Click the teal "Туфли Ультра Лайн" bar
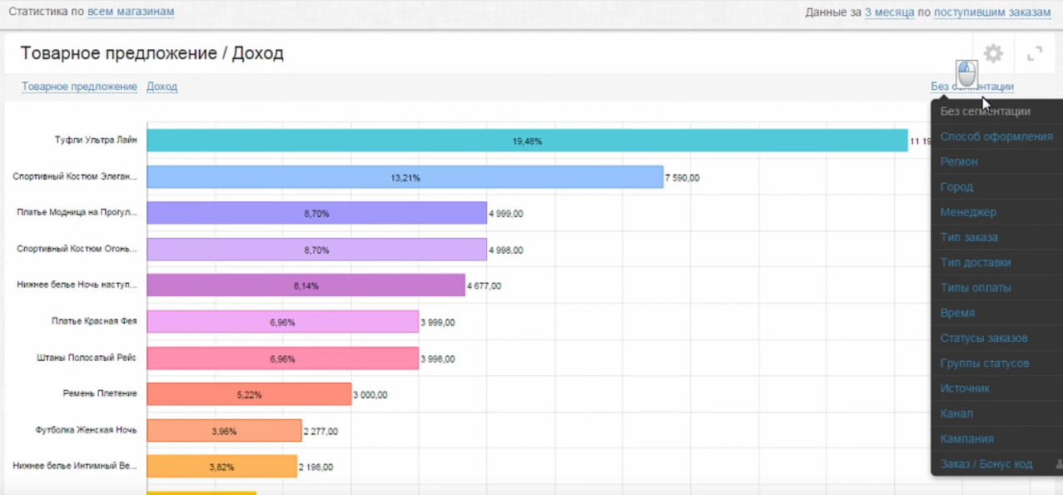This screenshot has width=1063, height=495. [x=527, y=141]
